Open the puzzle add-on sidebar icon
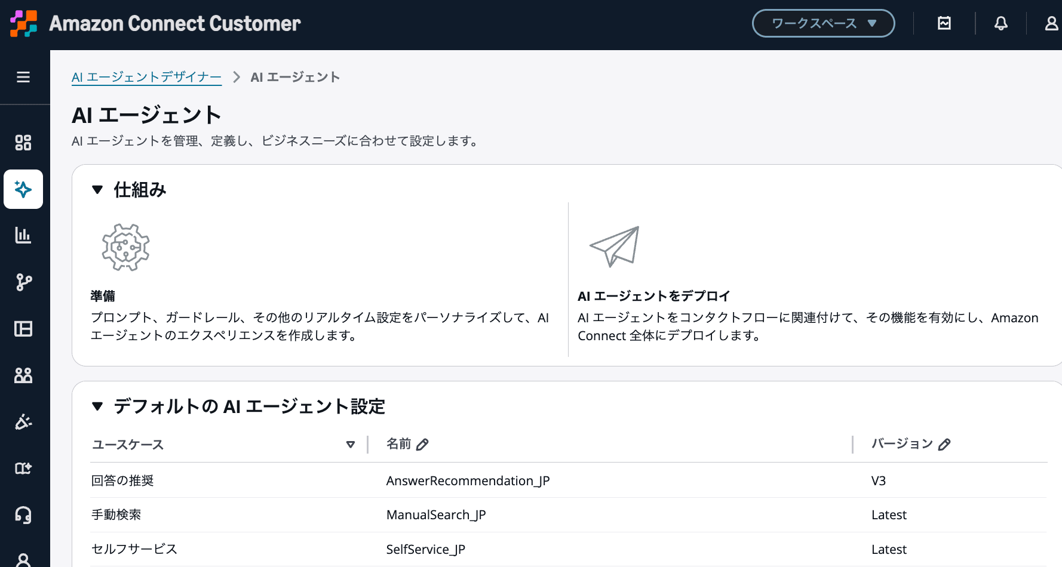1062x567 pixels. pyautogui.click(x=23, y=468)
